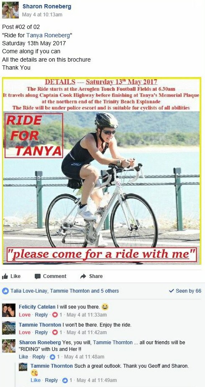Screen dimensions: 205x387
Task: Open Felicity Catelan's commenter avatar
Action: pos(9,310)
